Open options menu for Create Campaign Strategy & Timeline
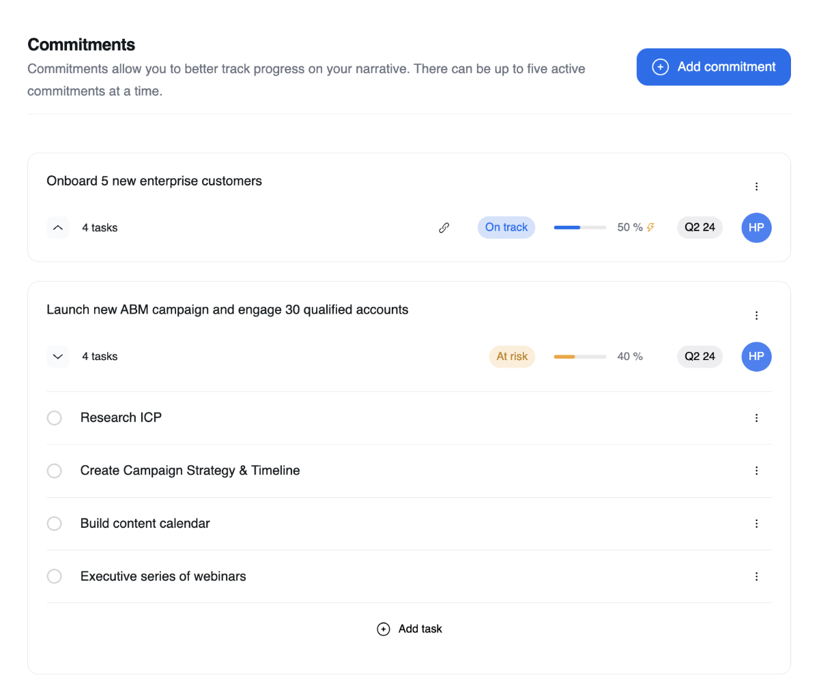The image size is (819, 686). click(x=756, y=471)
